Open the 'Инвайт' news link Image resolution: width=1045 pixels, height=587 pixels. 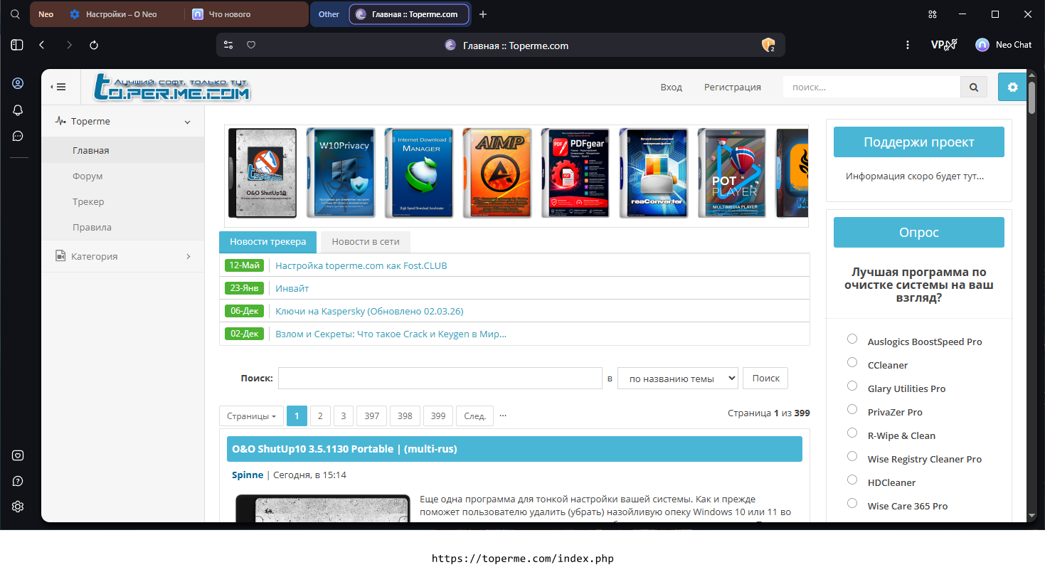(292, 288)
